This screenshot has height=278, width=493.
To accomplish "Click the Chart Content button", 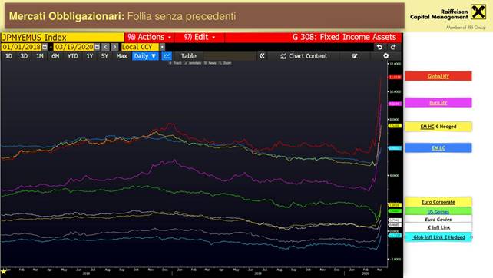I will point(304,56).
